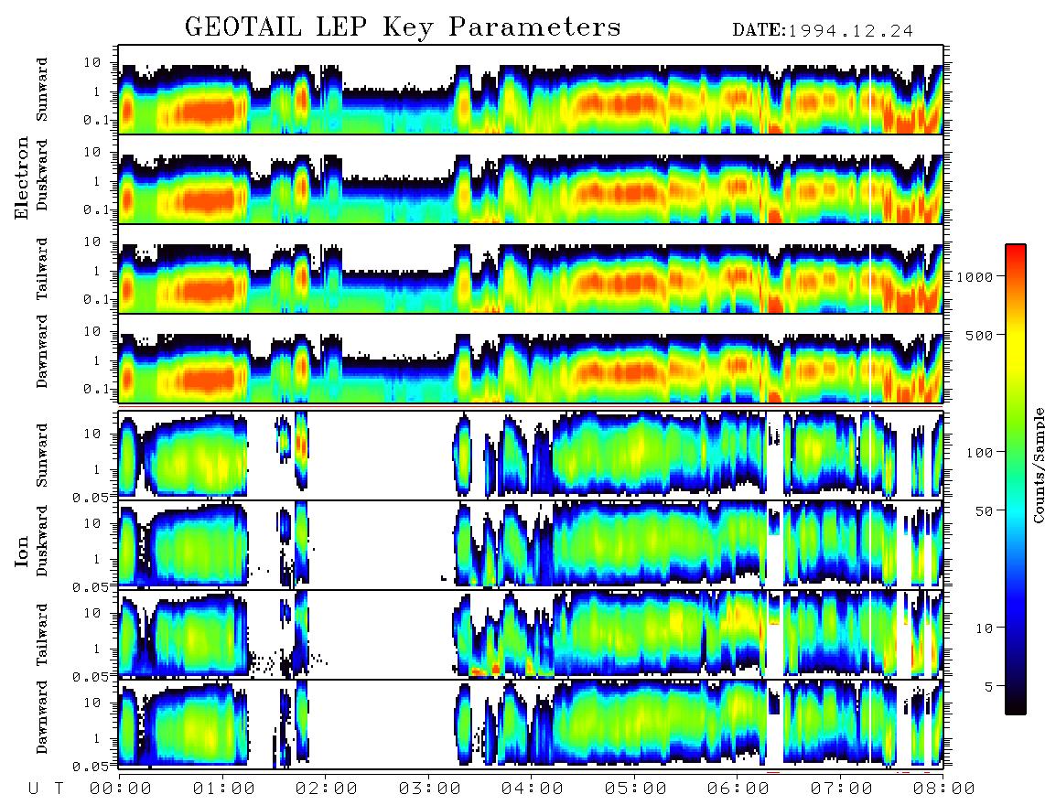Click the '50' color bar tick label

coord(984,511)
